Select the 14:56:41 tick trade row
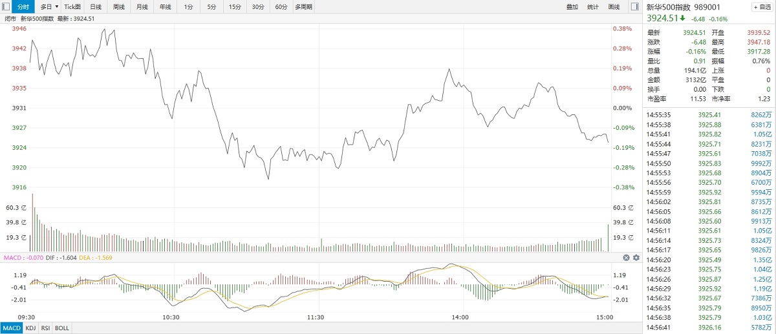 coord(709,328)
